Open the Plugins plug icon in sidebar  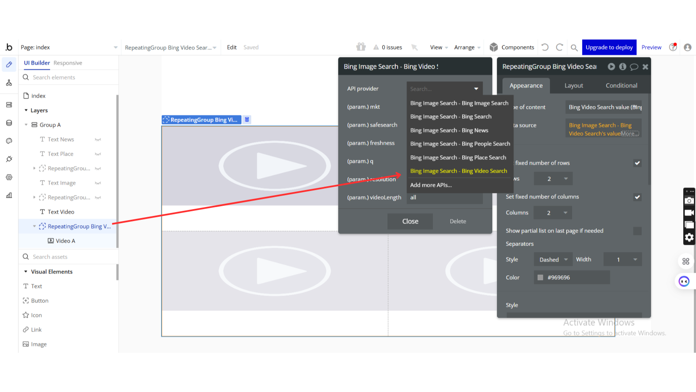pos(9,159)
